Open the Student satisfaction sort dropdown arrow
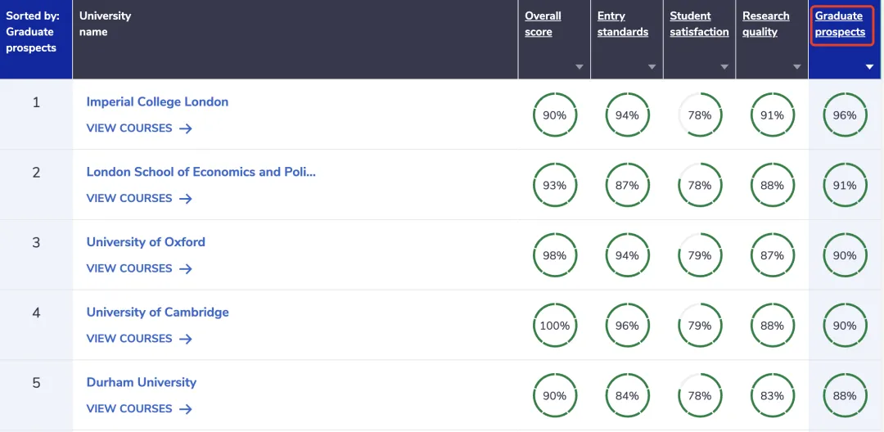 (x=724, y=67)
